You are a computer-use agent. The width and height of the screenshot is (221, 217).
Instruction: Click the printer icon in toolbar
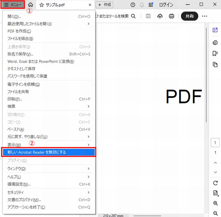click(171, 16)
